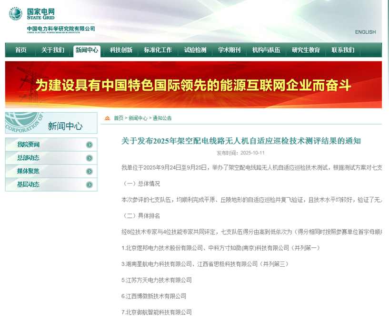Click the State Grid globe logo
389x320 pixels.
(x=16, y=14)
